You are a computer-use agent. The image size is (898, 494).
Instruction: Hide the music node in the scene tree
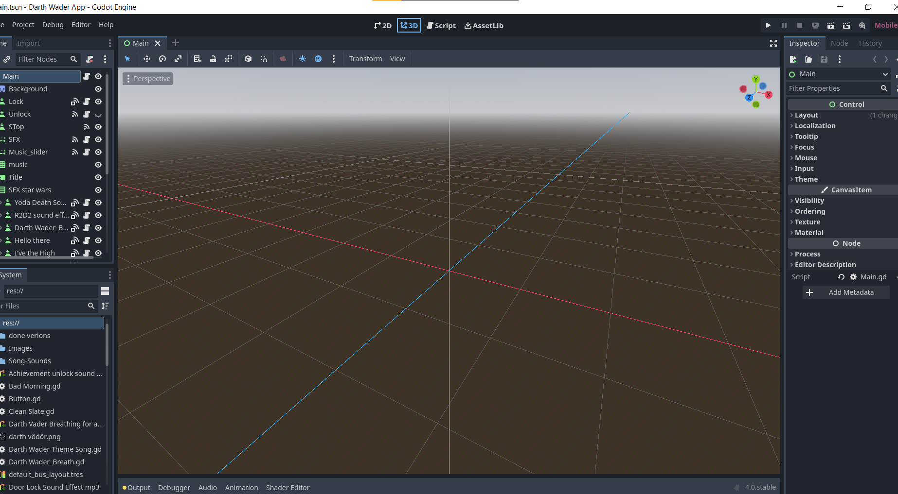pos(98,165)
